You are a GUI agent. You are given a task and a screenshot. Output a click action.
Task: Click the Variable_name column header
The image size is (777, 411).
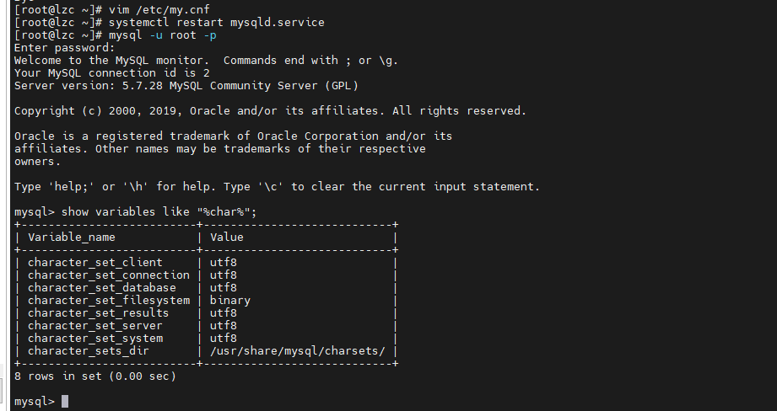(x=72, y=238)
